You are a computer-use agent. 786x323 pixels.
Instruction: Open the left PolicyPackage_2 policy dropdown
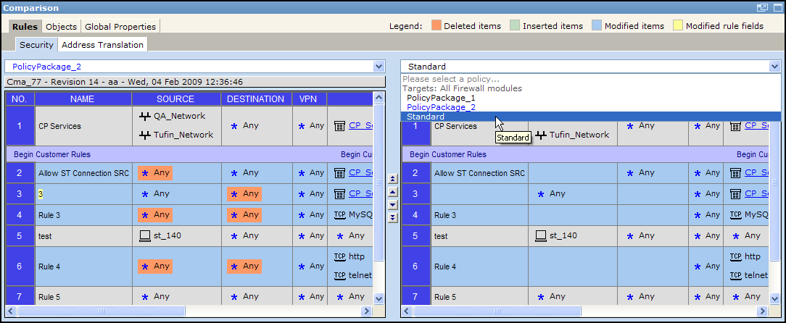pos(378,67)
